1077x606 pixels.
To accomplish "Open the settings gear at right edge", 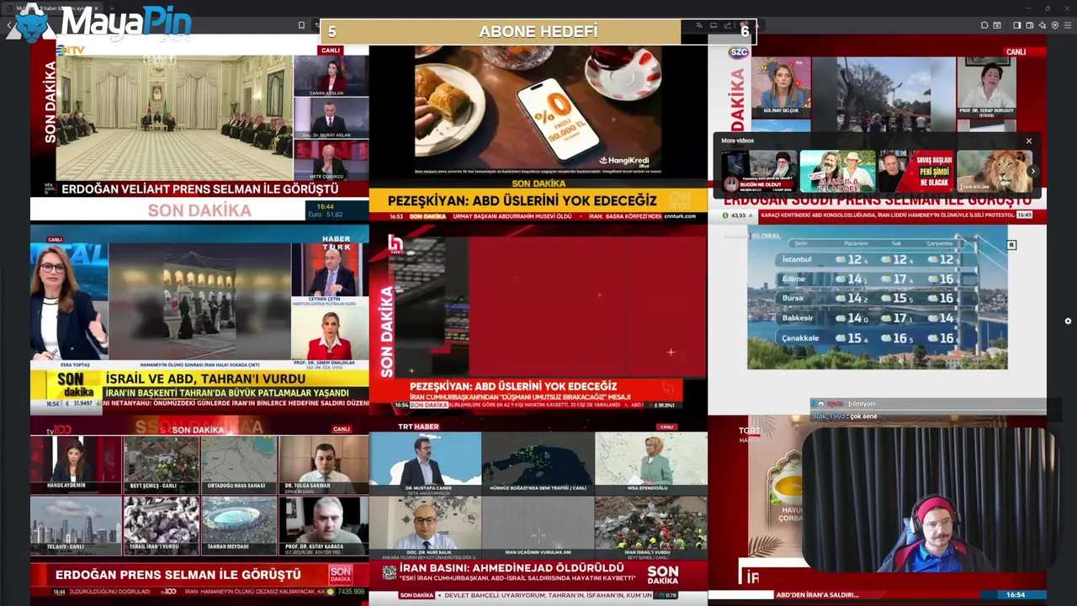I will click(1068, 321).
